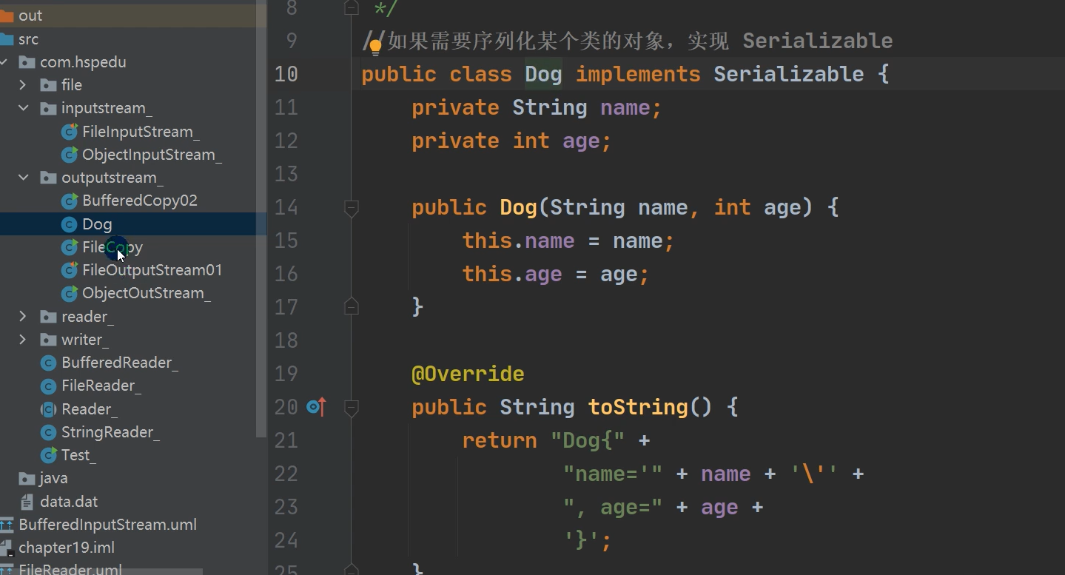Click the Dog class icon in tree

click(70, 224)
